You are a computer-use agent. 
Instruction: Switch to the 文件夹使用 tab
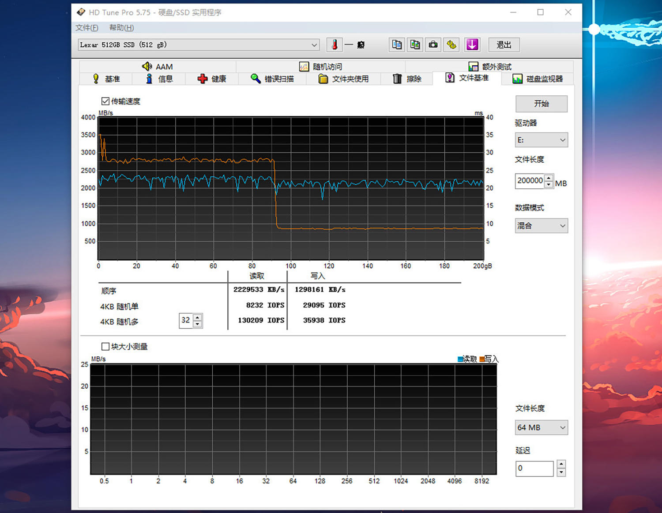pyautogui.click(x=343, y=79)
